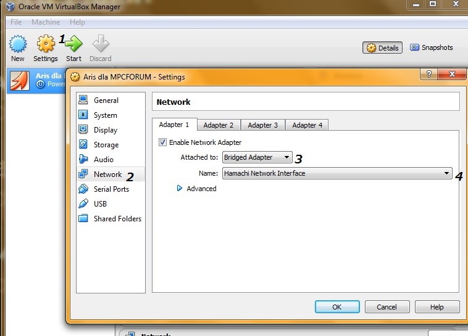
Task: Confirm settings with OK button
Action: [x=337, y=307]
